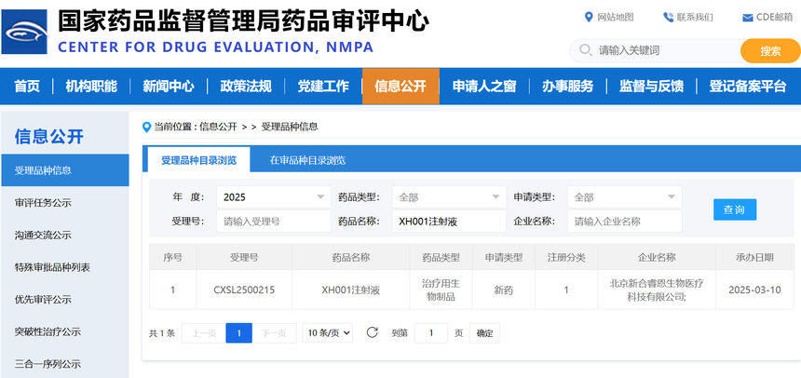Select the 受理品种目录浏览 tab
Image resolution: width=801 pixels, height=378 pixels.
(x=198, y=160)
